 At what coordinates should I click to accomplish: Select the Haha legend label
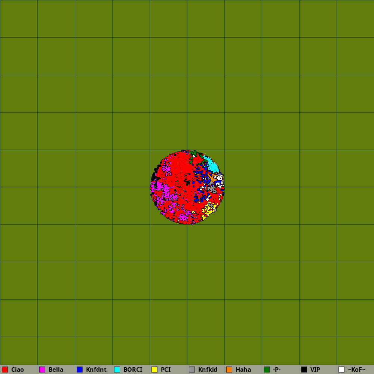click(243, 370)
